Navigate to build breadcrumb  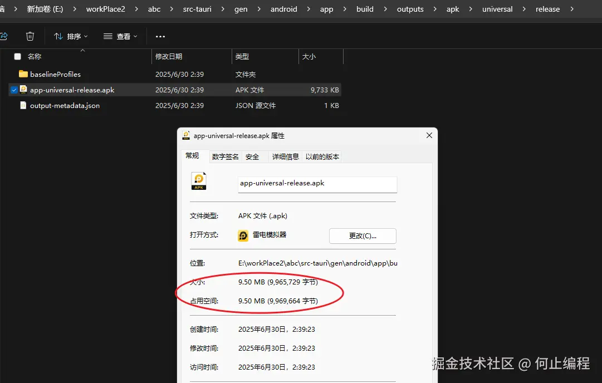pyautogui.click(x=365, y=9)
